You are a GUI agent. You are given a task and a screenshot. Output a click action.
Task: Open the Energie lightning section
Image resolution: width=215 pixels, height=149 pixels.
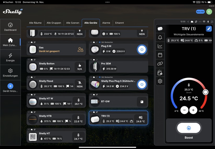pos(10,57)
